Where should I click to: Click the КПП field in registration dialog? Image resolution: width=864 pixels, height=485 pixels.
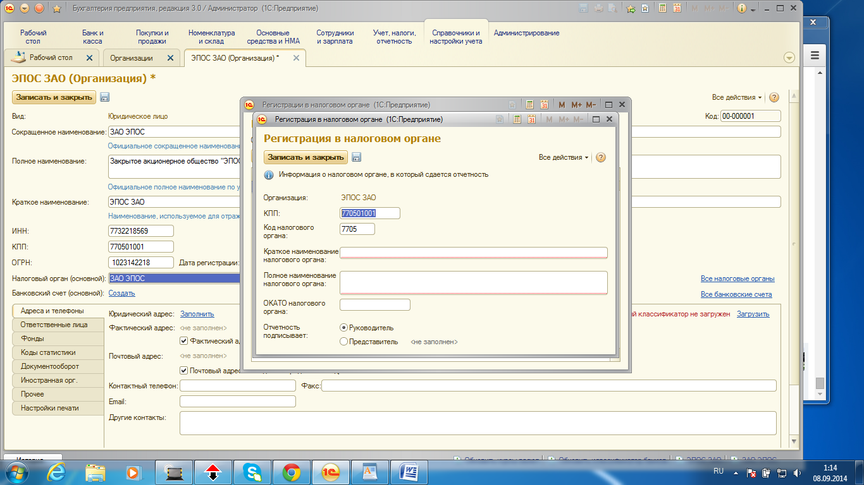coord(370,213)
